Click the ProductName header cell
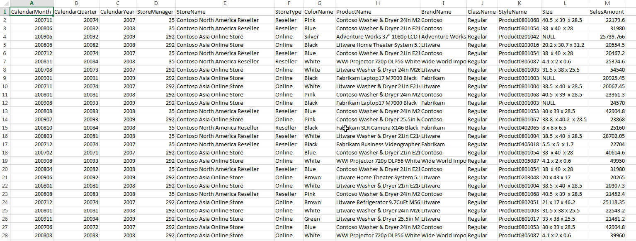The image size is (636, 241). click(x=377, y=12)
